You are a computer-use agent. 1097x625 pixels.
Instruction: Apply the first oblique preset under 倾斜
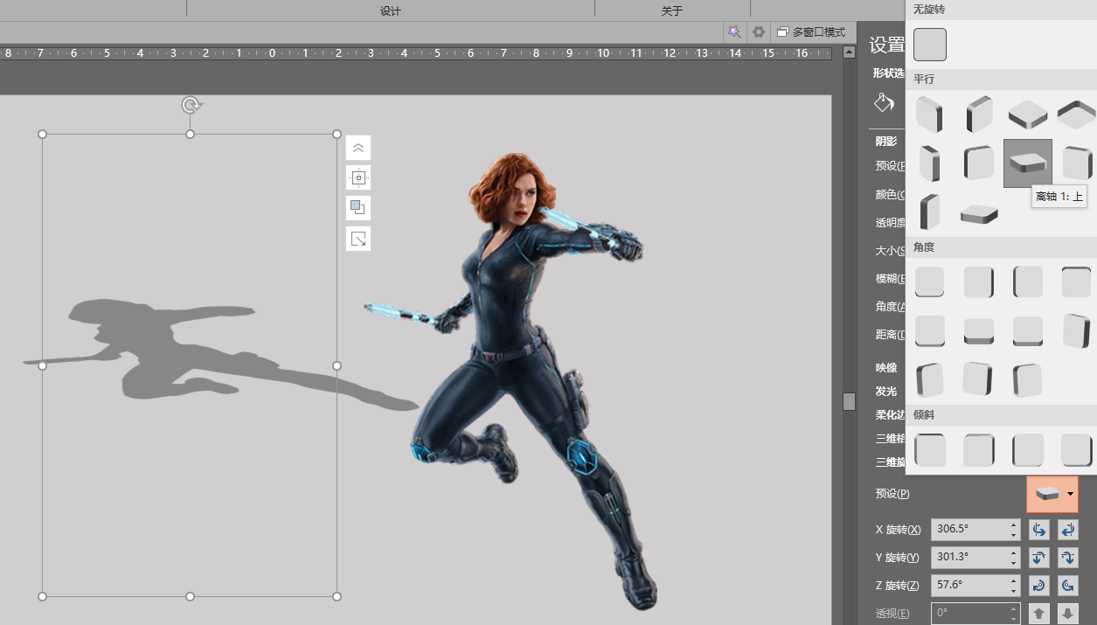[x=929, y=450]
